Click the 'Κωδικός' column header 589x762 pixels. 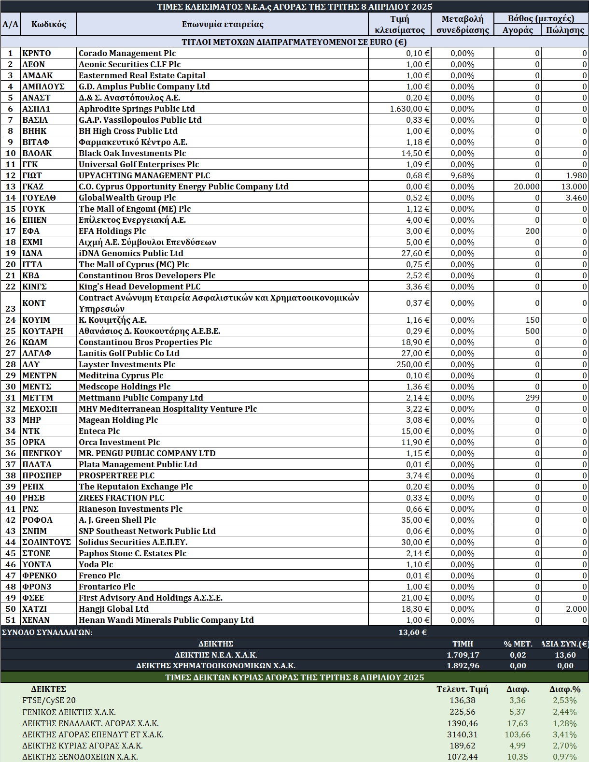click(x=49, y=24)
